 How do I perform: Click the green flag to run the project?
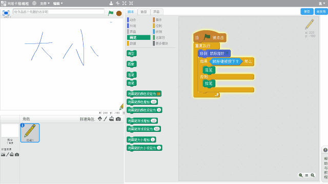111,13
